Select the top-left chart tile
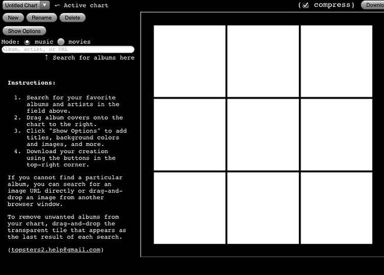384x275 pixels. [x=190, y=61]
